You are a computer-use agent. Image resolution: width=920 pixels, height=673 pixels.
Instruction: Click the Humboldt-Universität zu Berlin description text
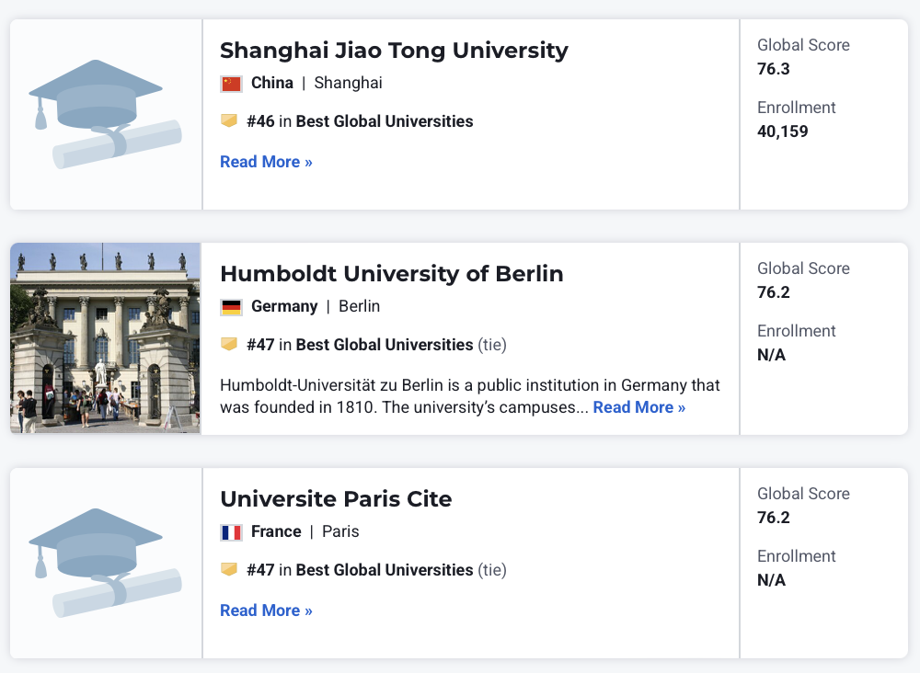point(469,396)
